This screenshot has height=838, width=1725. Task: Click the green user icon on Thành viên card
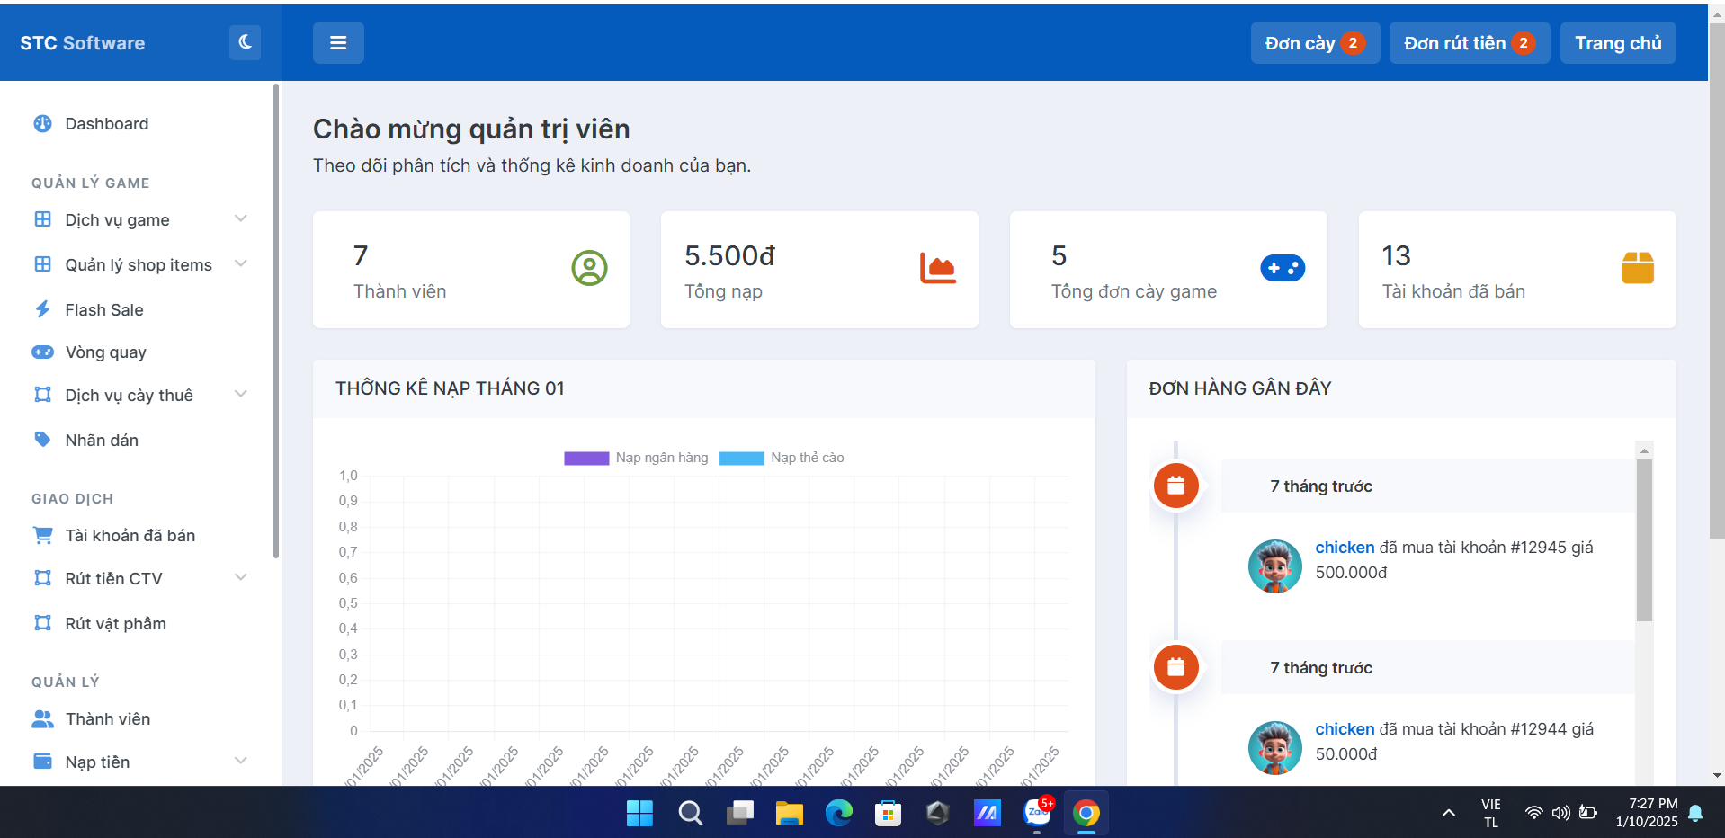coord(589,268)
